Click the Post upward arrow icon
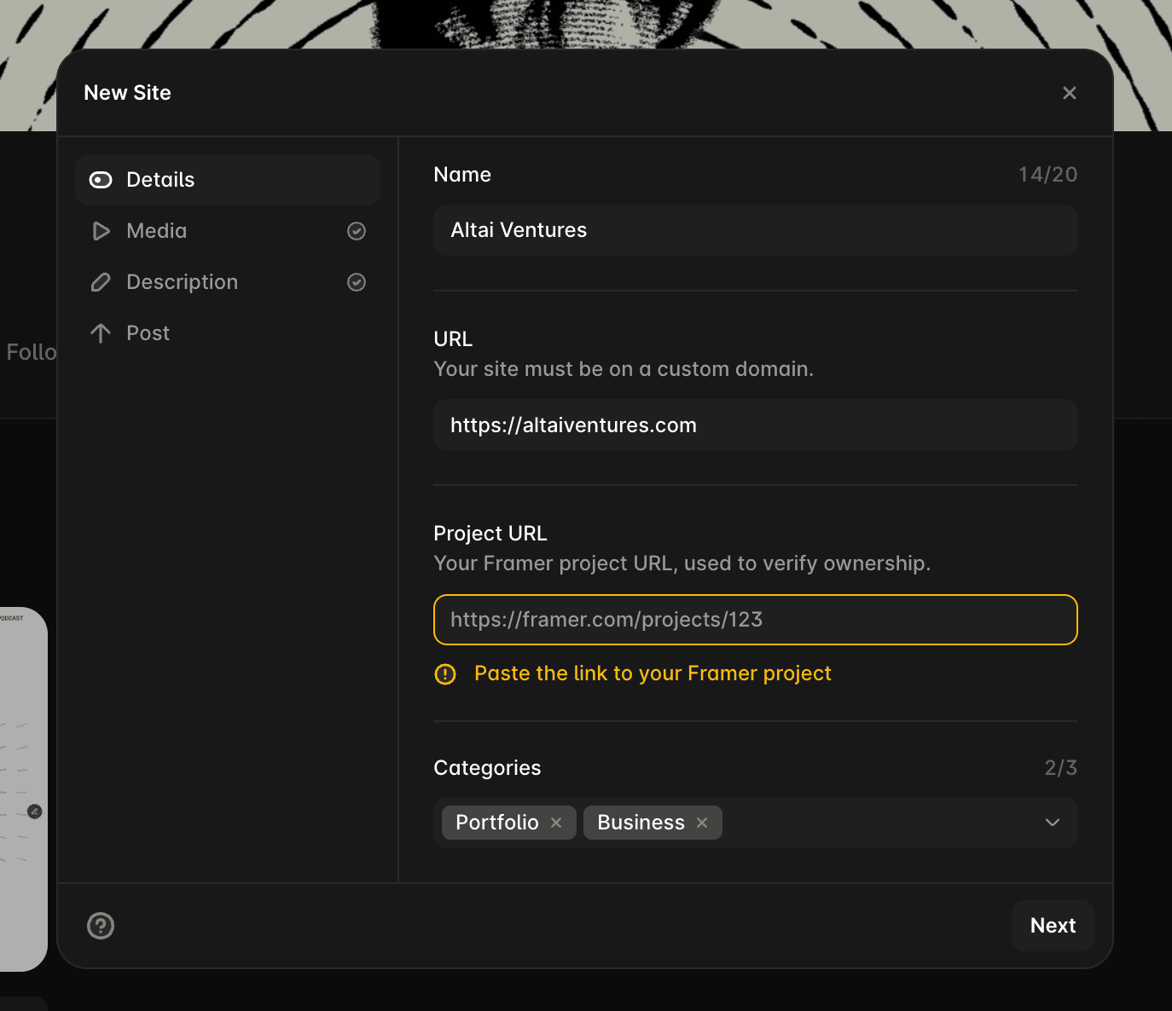This screenshot has width=1172, height=1011. (101, 333)
